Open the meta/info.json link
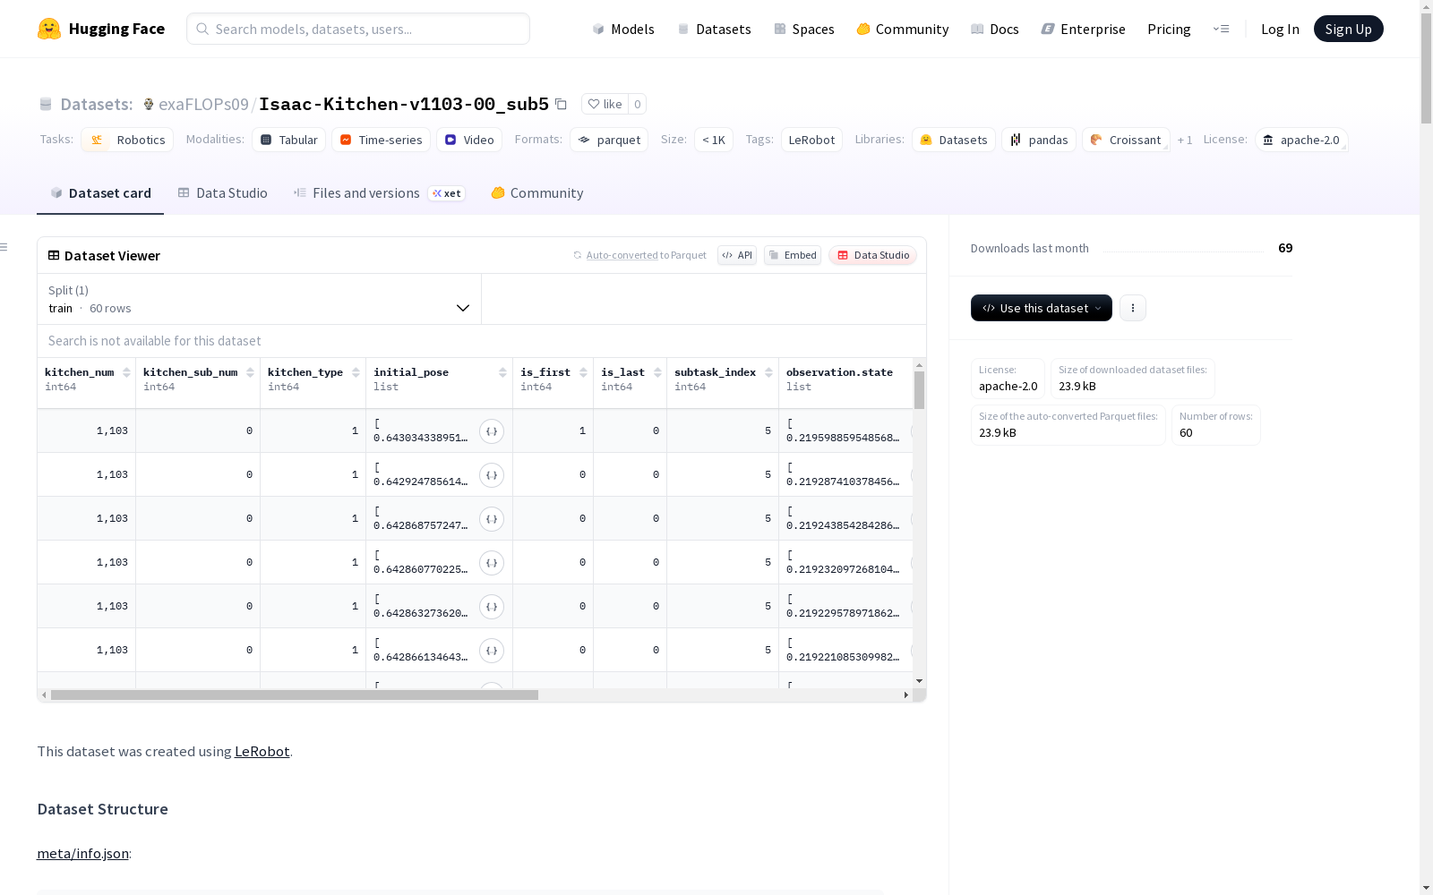Image resolution: width=1433 pixels, height=895 pixels. (x=82, y=853)
